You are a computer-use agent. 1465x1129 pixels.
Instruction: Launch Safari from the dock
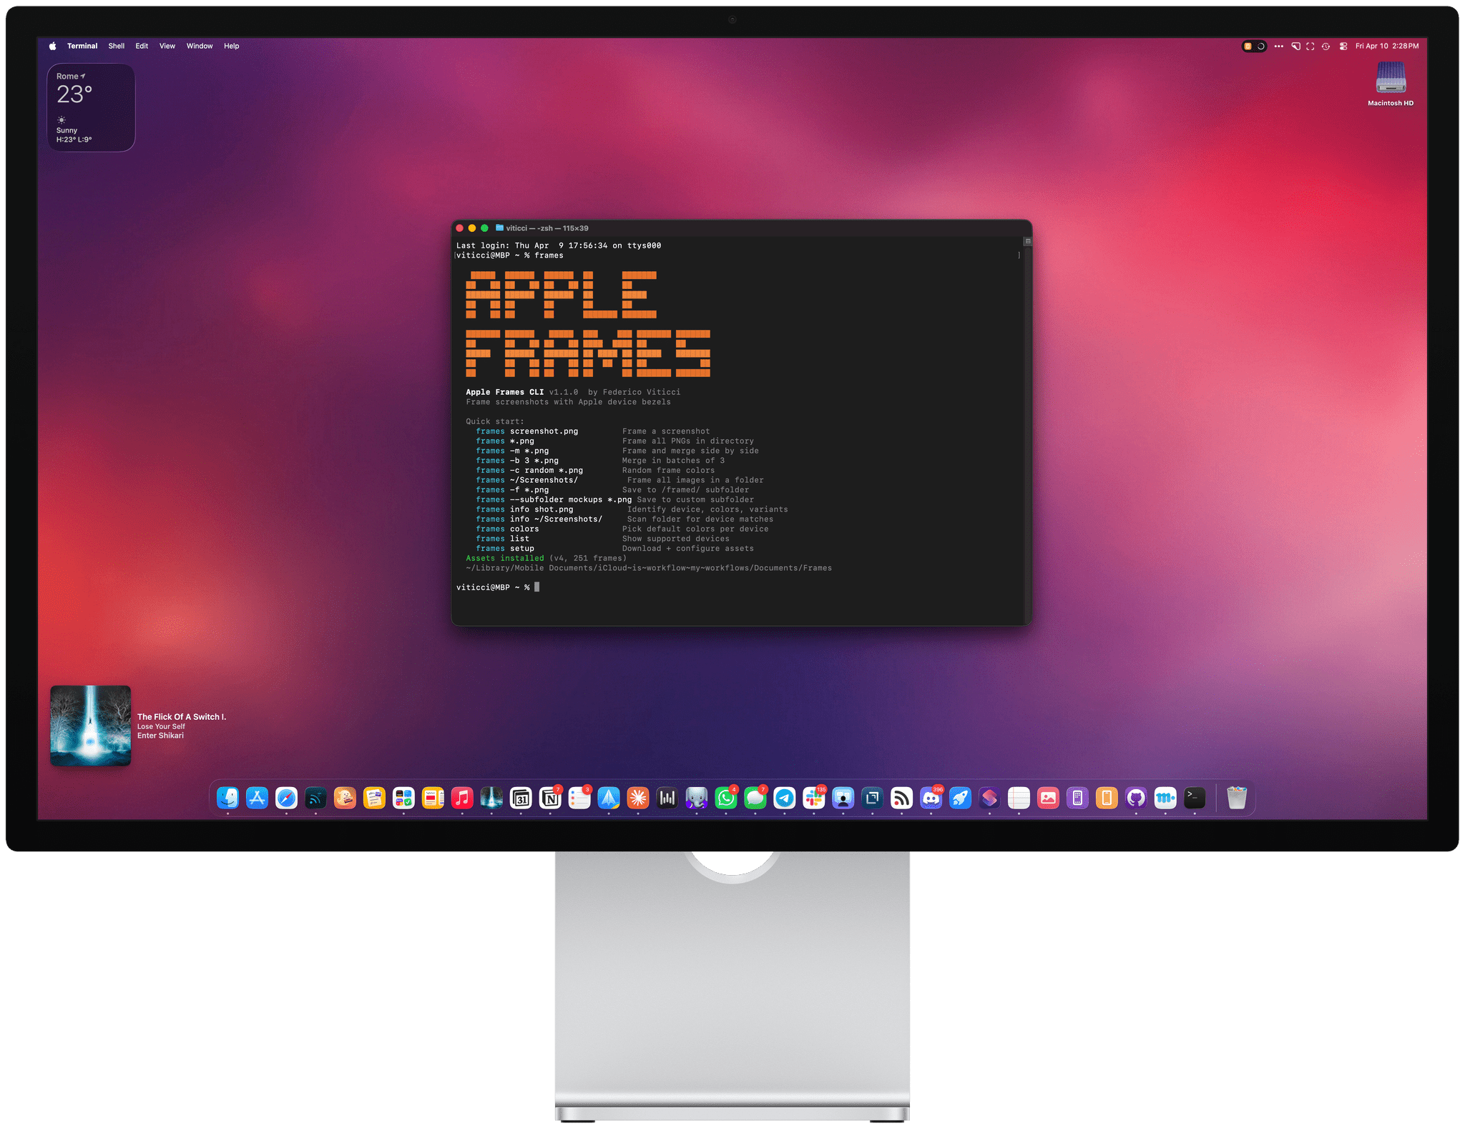(x=286, y=797)
